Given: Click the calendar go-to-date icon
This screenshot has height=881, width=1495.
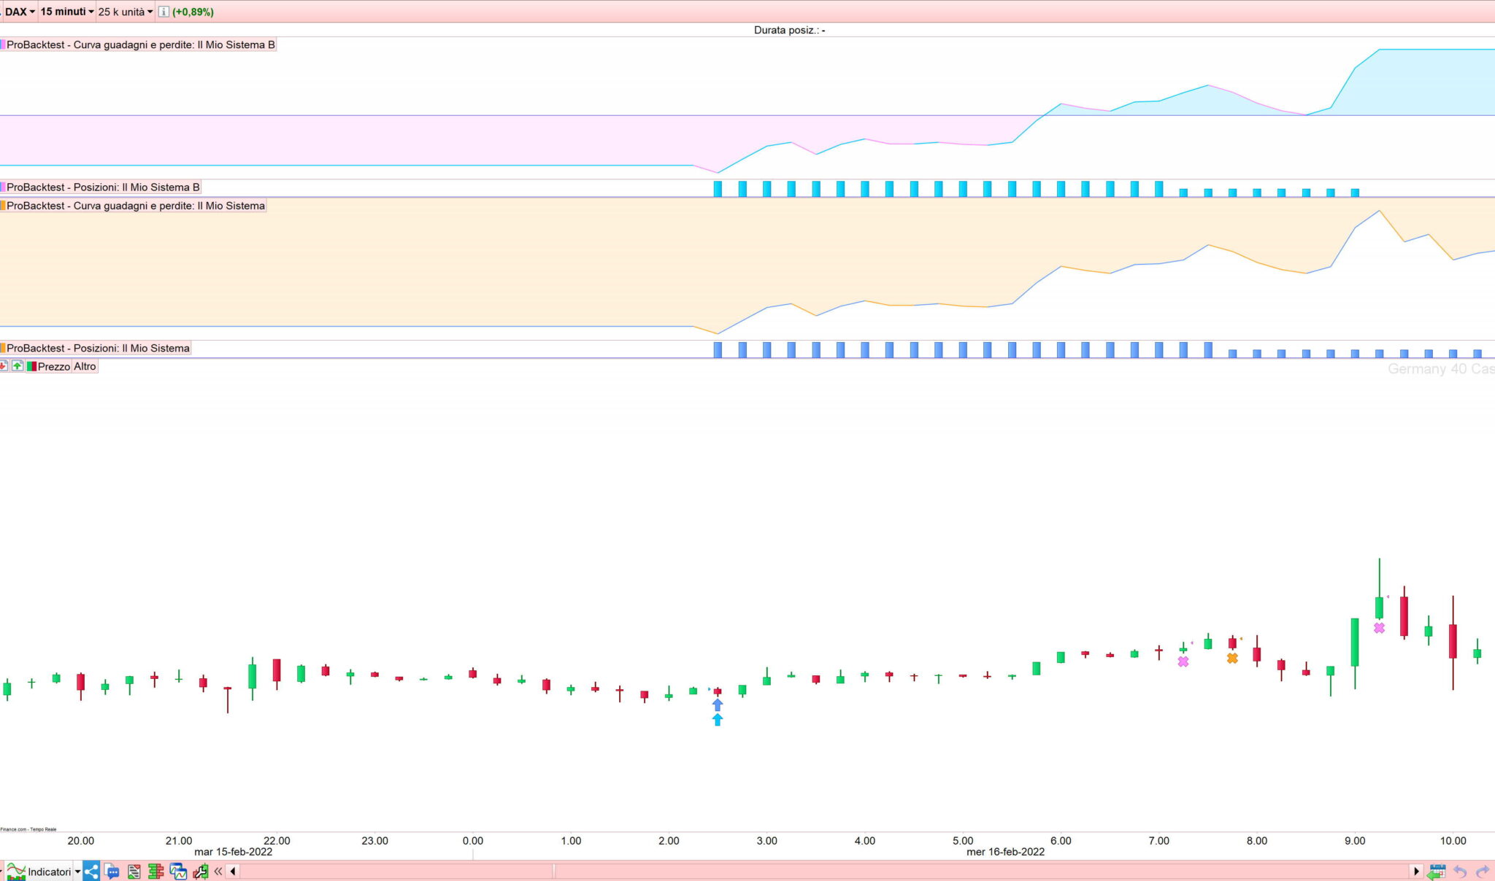Looking at the screenshot, I should coord(1436,871).
